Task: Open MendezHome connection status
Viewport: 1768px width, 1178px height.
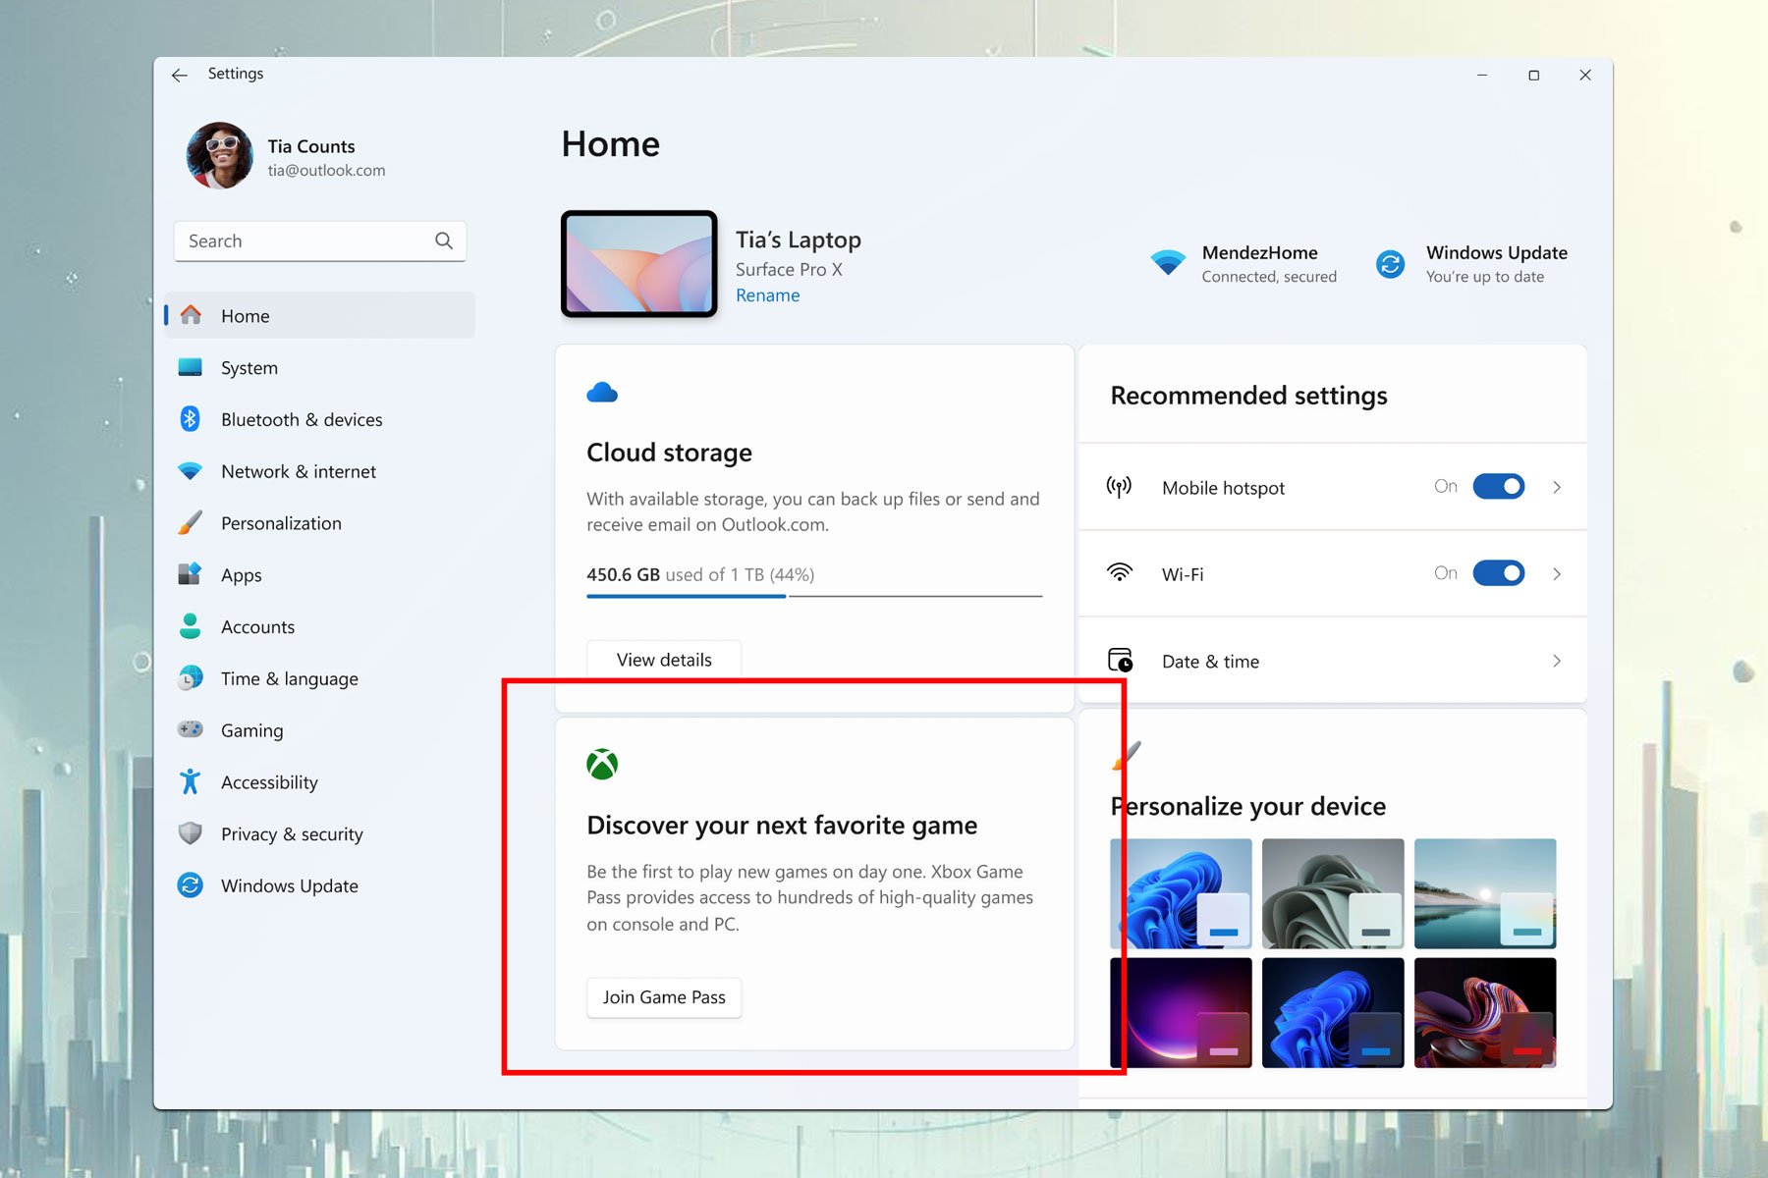Action: (x=1243, y=264)
